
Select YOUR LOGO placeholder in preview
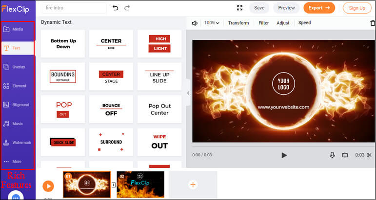[x=284, y=84]
